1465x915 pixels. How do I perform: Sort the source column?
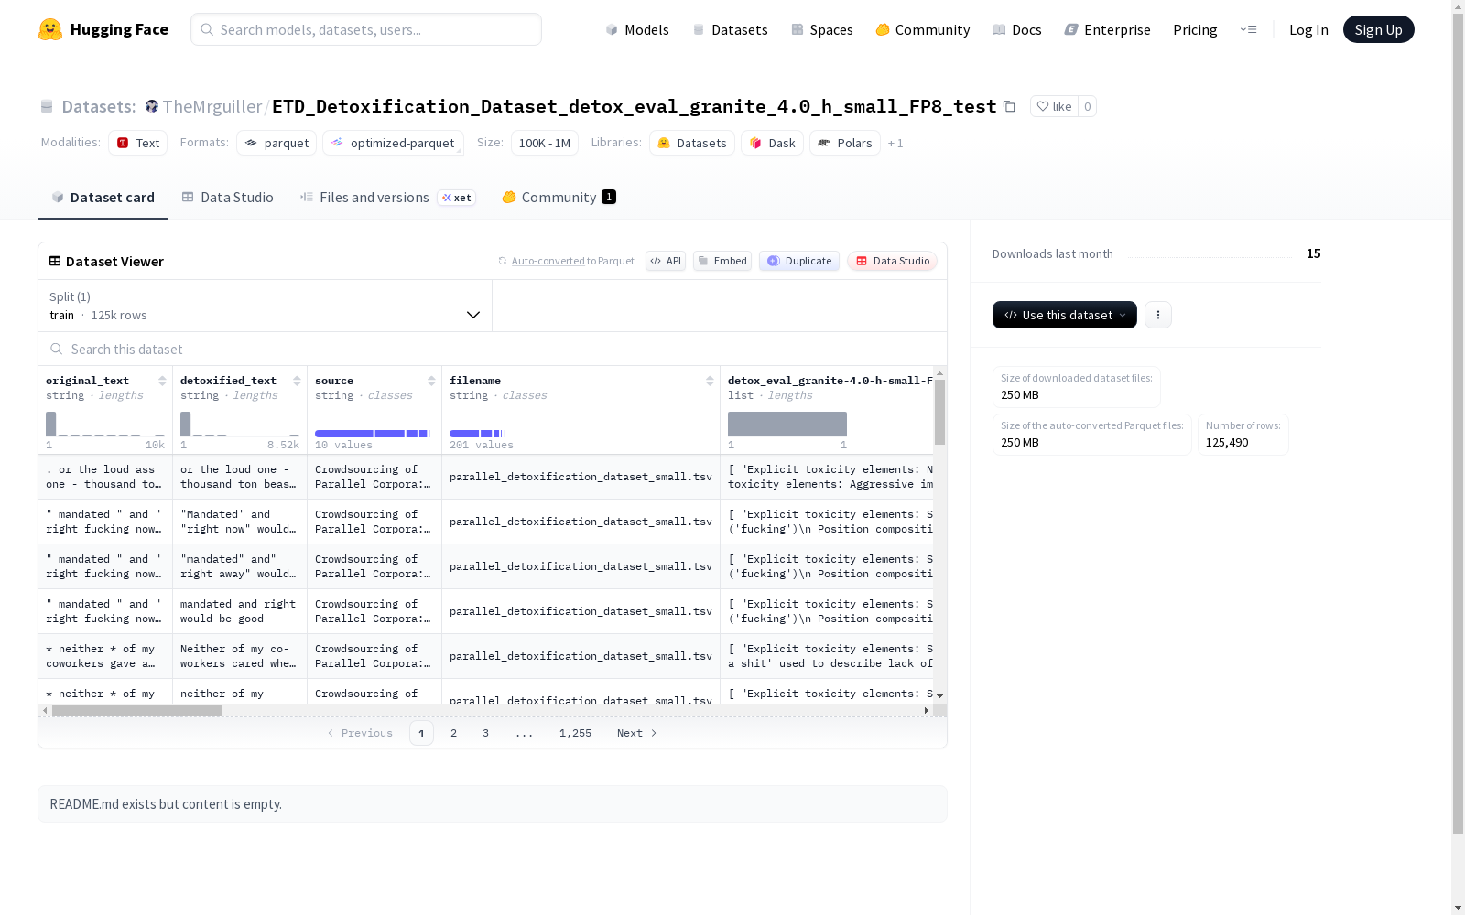pos(431,381)
